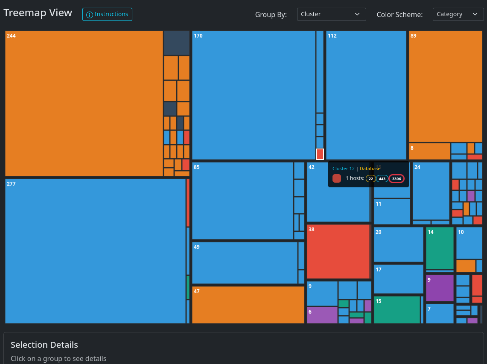
Task: Click the highlighted red Database tile under Cluster 12
Action: tap(320, 154)
